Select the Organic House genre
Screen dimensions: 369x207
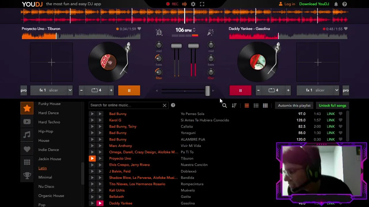pyautogui.click(x=51, y=196)
